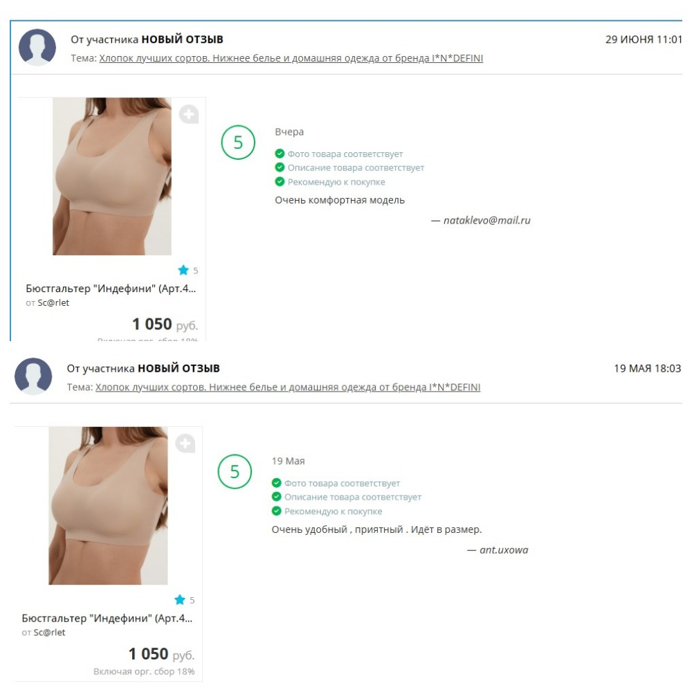Click seller name Sc@rlet on the first card
The width and height of the screenshot is (692, 692).
[x=53, y=303]
